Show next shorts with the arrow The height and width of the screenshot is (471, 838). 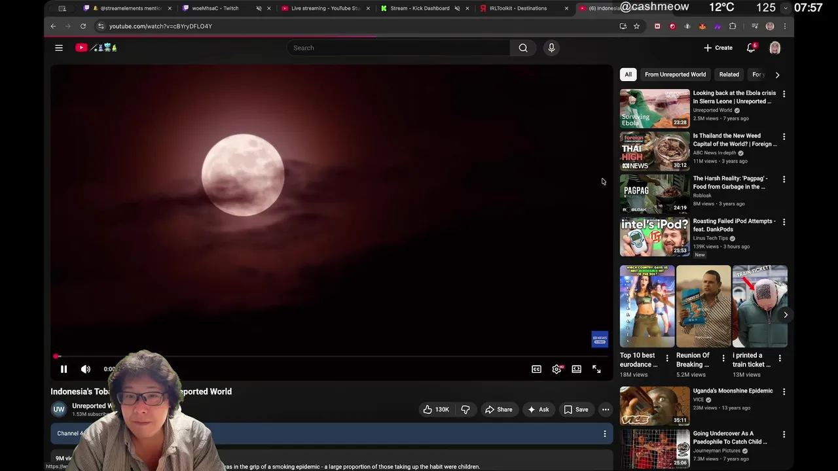786,315
